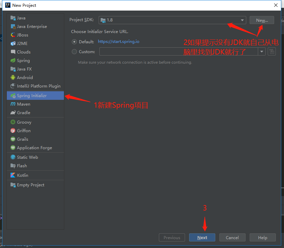Click the Android robot icon
The width and height of the screenshot is (284, 248).
pos(13,77)
